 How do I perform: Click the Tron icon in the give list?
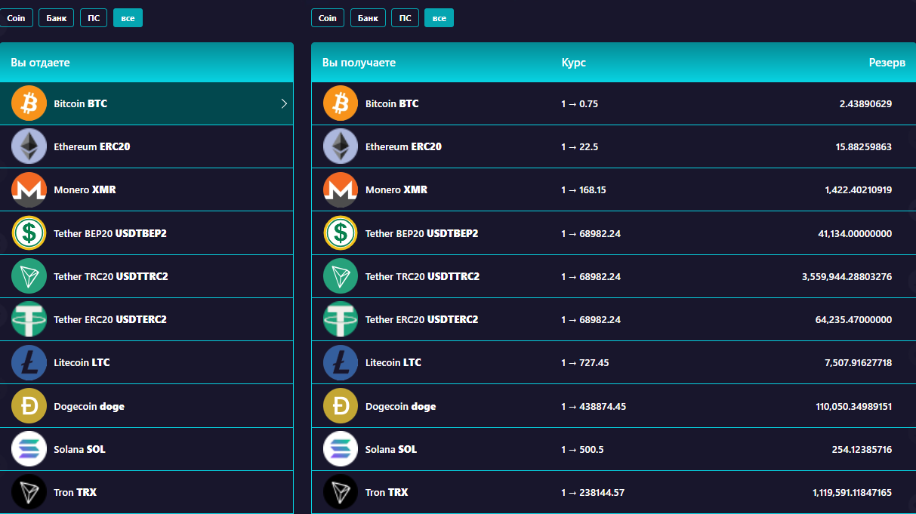[x=29, y=492]
